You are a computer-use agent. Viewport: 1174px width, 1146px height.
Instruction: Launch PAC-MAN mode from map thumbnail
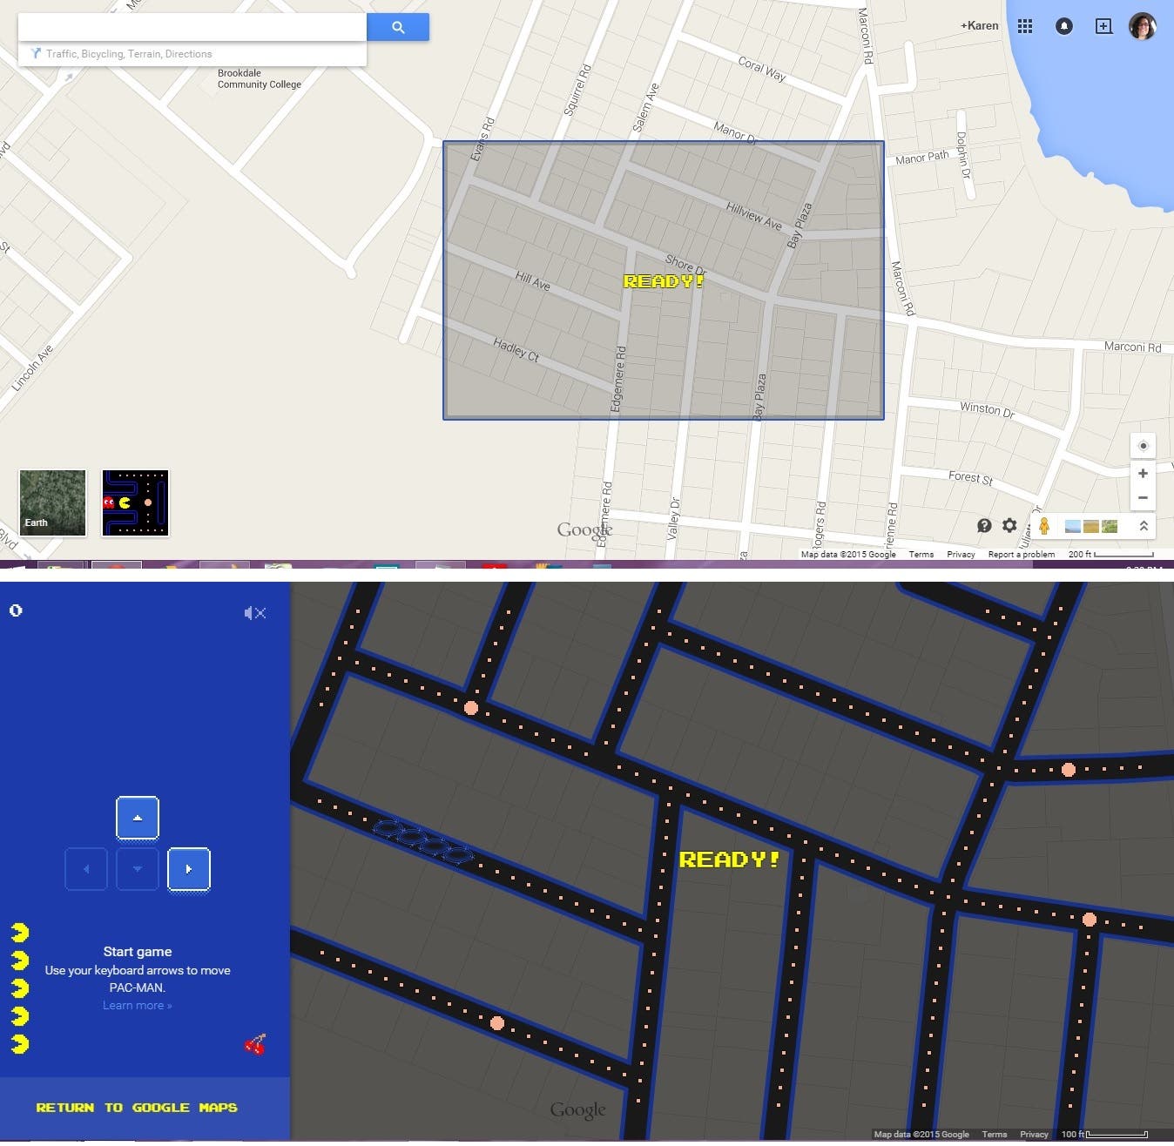tap(135, 502)
